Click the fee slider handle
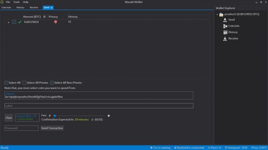This screenshot has height=150, width=268. tap(55, 116)
